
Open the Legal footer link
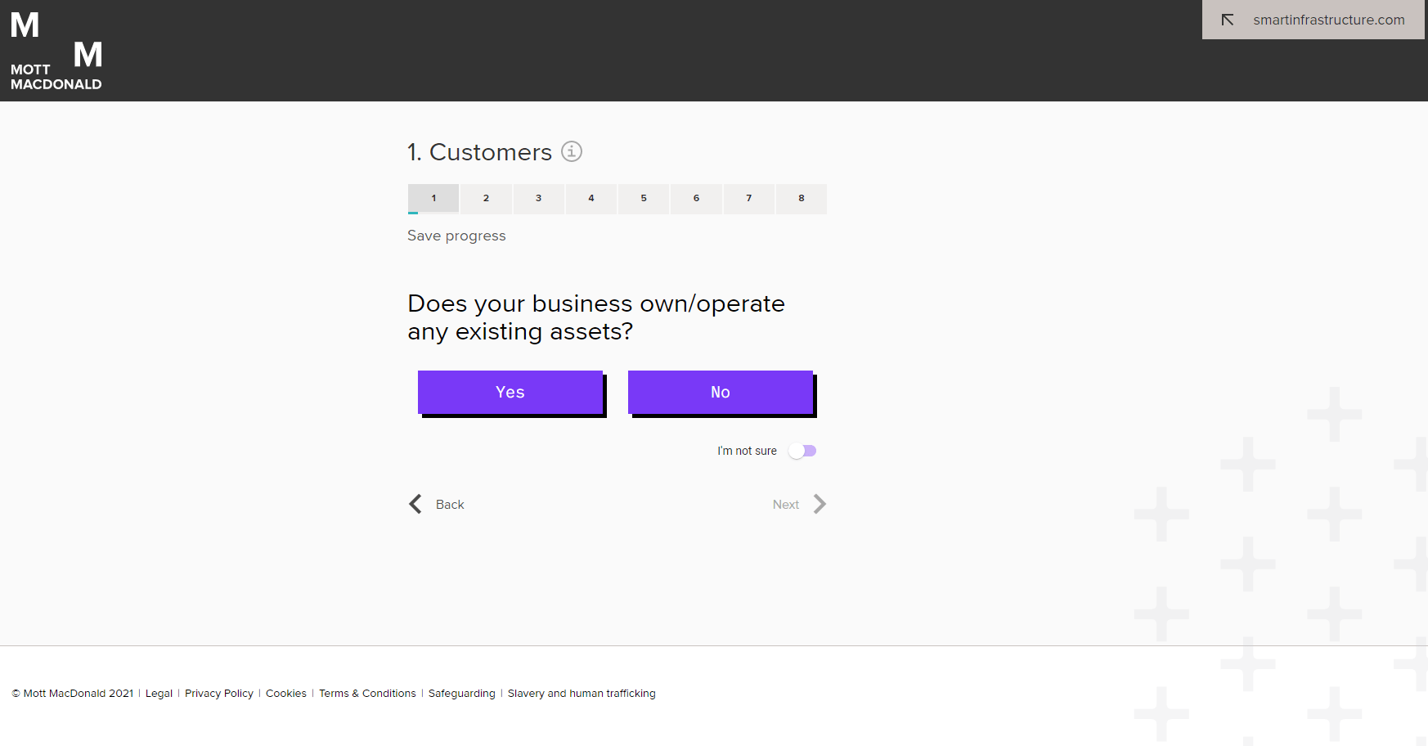[159, 694]
